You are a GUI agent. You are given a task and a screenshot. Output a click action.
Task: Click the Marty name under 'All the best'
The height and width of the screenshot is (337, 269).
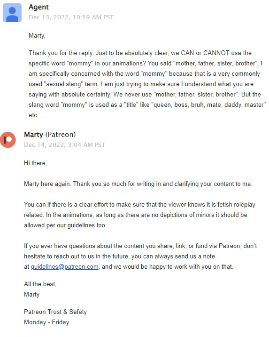[32, 295]
